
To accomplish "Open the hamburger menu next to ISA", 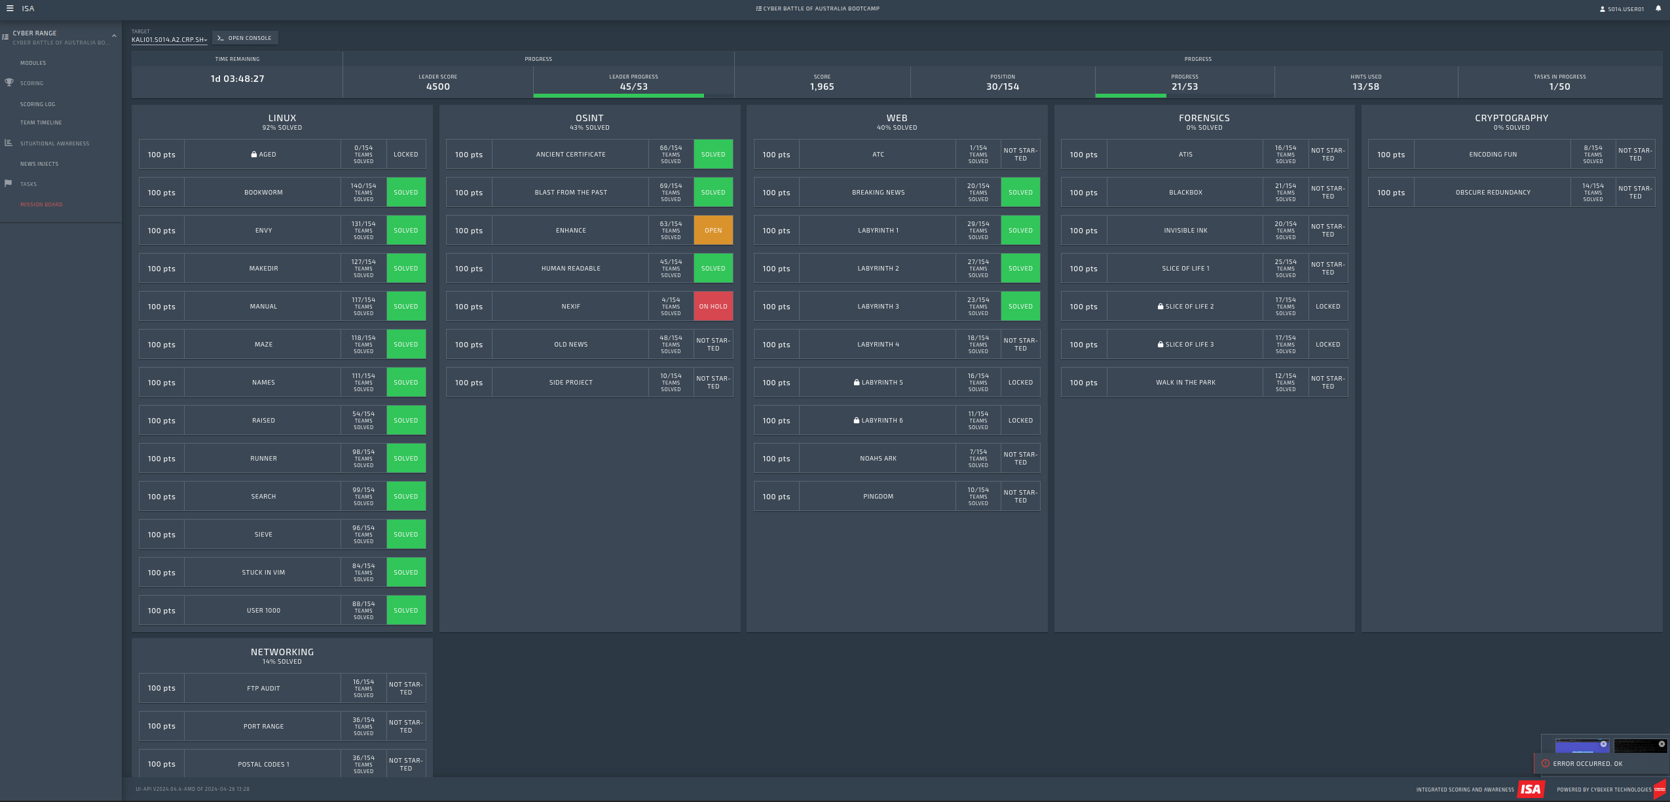I will 10,9.
